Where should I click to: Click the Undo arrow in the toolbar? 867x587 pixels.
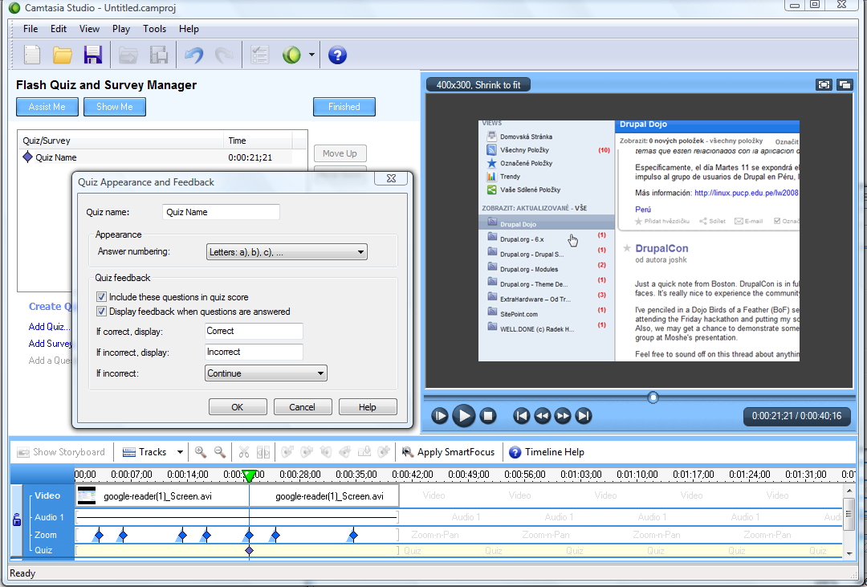click(x=193, y=55)
